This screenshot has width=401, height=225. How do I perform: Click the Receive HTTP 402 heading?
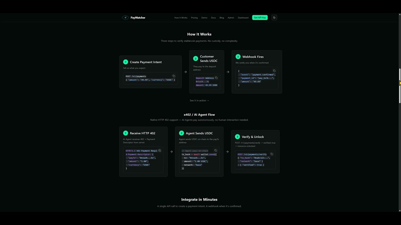pos(143,133)
